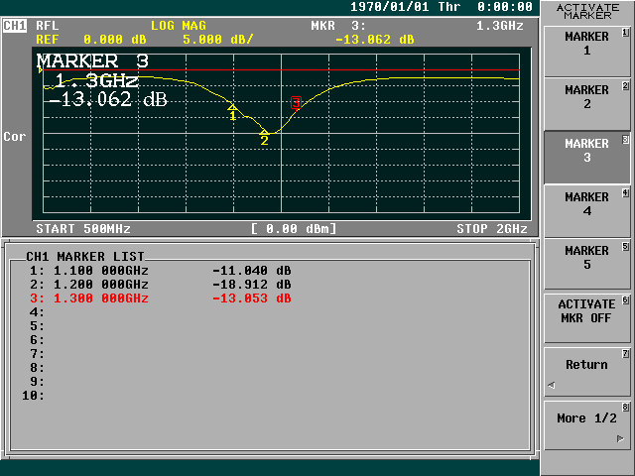Click the CH1 channel indicator

point(15,26)
